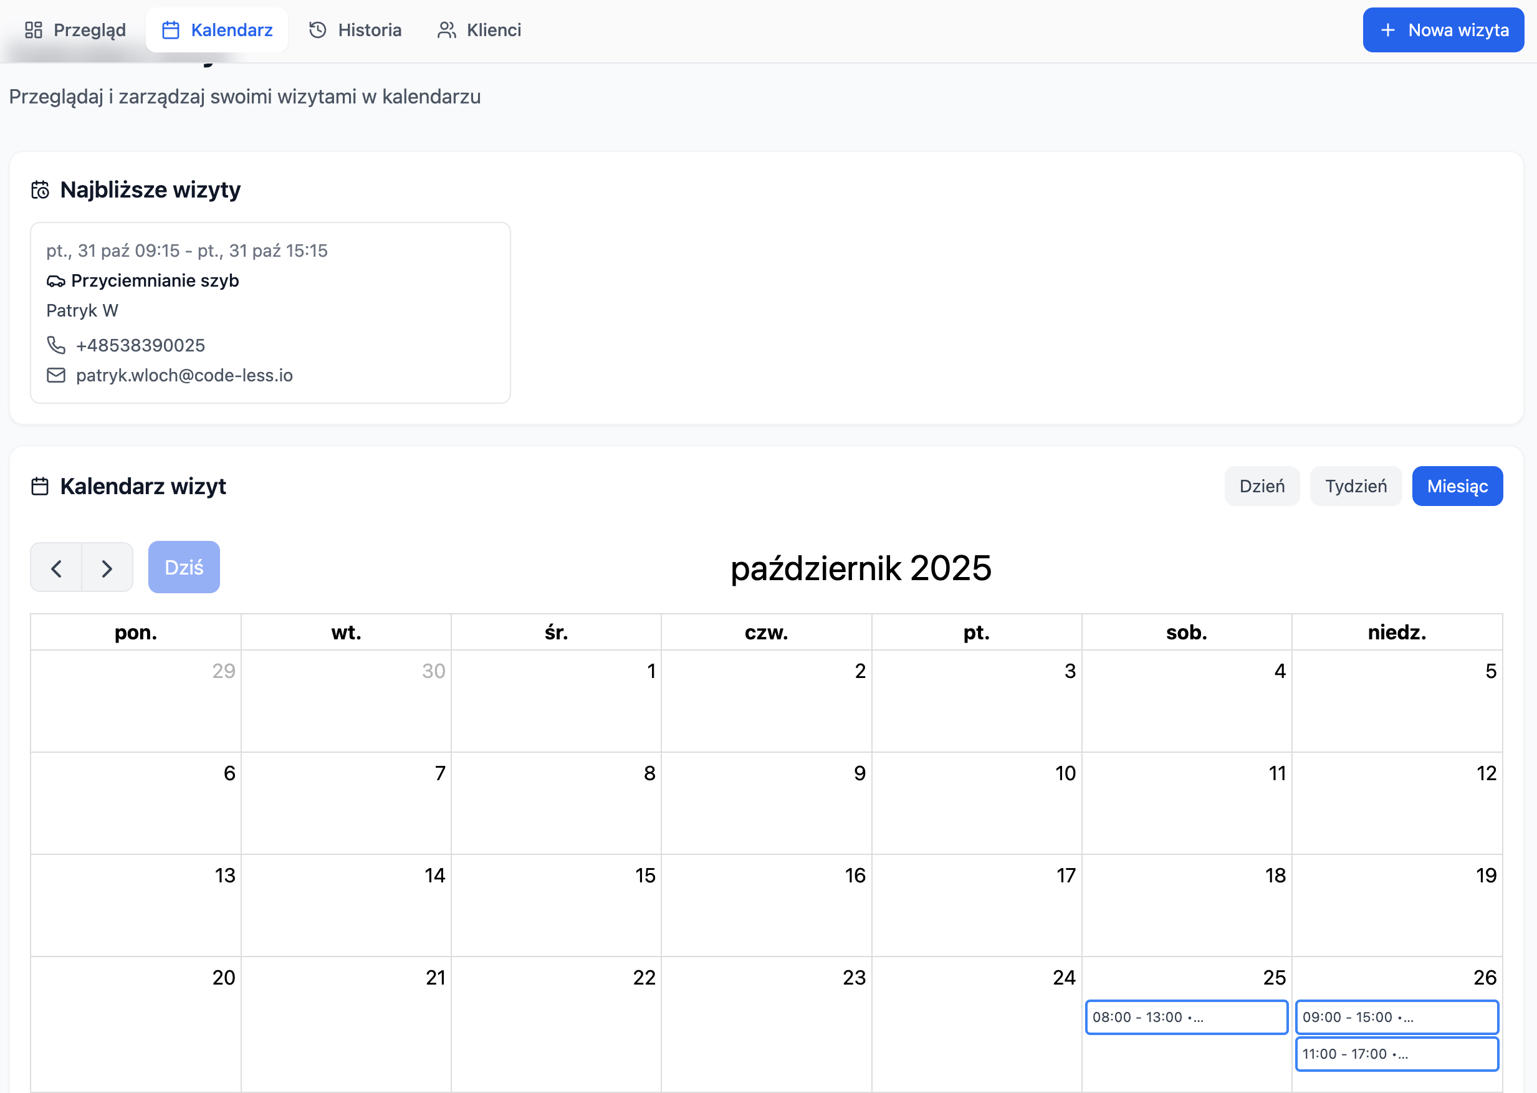Click the Klienci users icon
This screenshot has width=1537, height=1093.
tap(446, 30)
